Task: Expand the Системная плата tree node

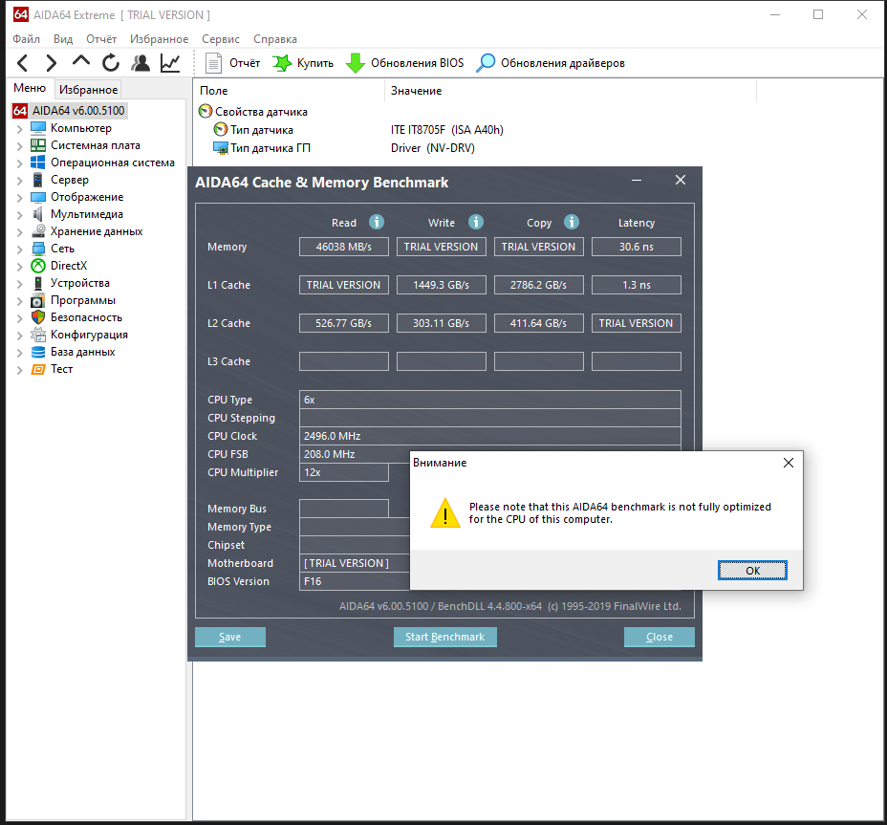Action: coord(19,145)
